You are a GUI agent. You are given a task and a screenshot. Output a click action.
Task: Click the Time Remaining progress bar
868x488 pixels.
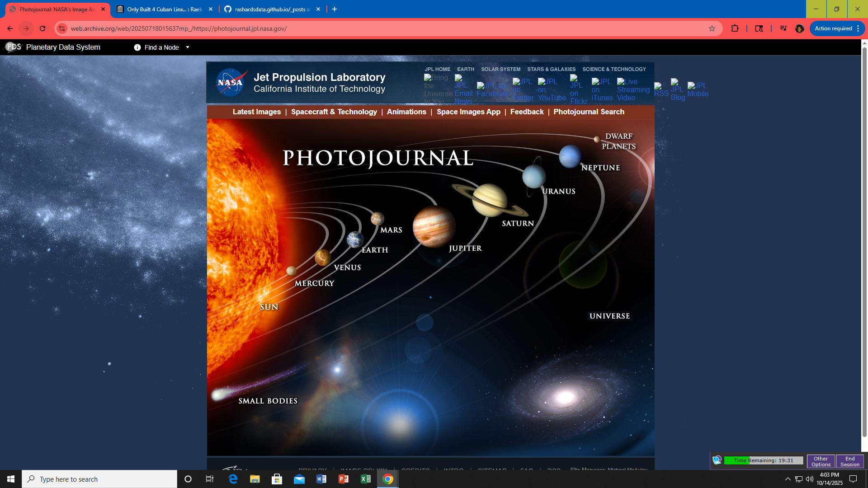pos(763,460)
